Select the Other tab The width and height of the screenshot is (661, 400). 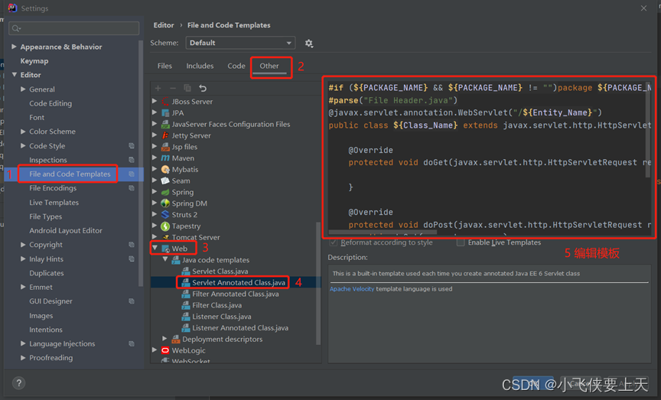(269, 66)
